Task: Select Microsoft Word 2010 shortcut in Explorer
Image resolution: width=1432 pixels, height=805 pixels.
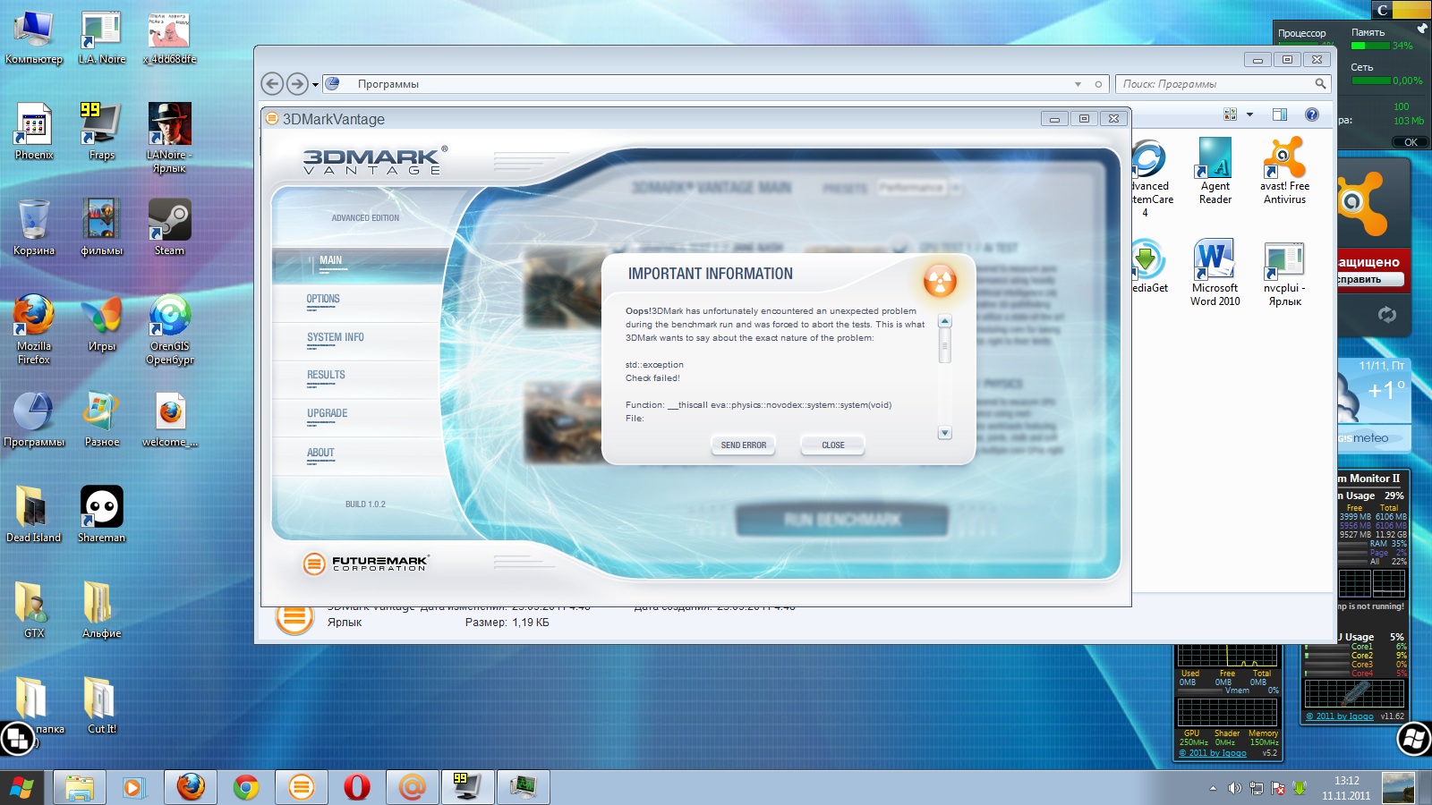Action: [x=1215, y=274]
